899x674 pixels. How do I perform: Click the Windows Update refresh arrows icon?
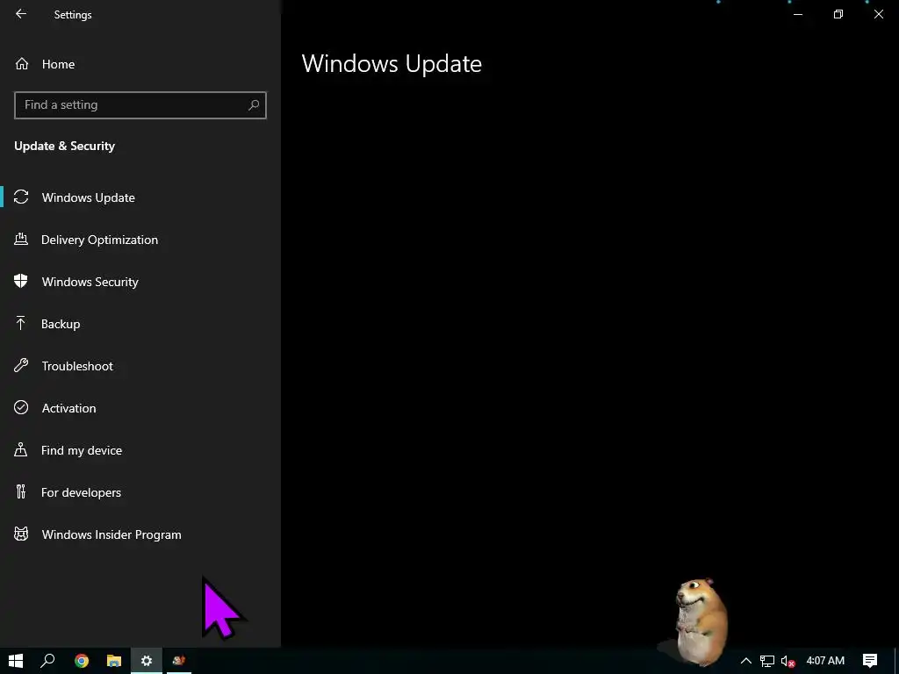coord(21,197)
